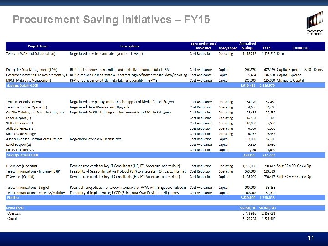
Task: Click the Pipeline 2,830,000 annualized value
Action: click(x=248, y=197)
